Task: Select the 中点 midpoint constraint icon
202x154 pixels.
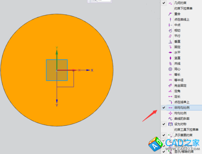Action: click(x=170, y=25)
